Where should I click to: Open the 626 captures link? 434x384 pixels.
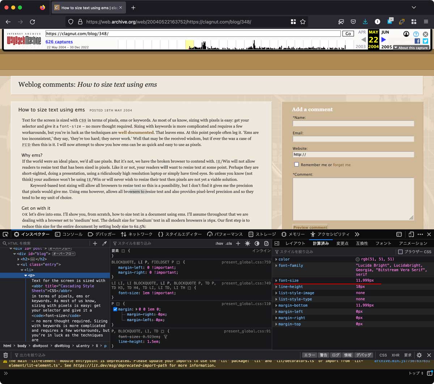coord(59,42)
